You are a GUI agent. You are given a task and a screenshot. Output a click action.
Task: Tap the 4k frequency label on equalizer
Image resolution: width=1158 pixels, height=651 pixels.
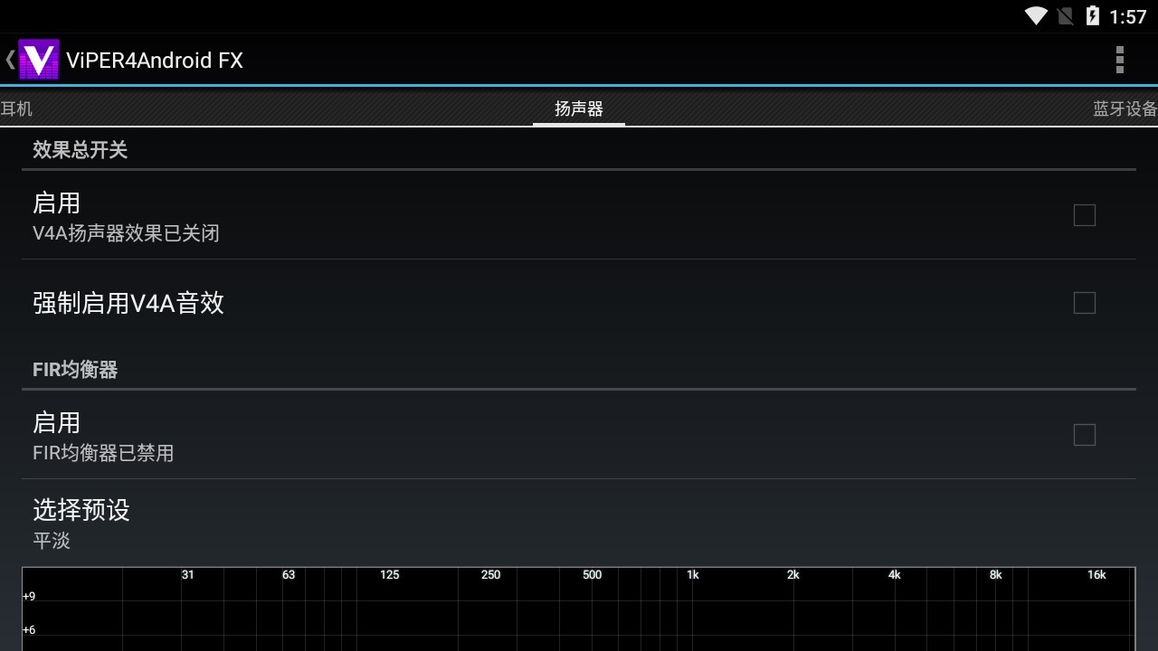pos(895,575)
